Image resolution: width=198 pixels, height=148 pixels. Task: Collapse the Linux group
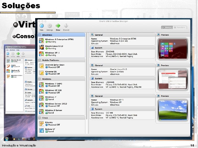[x=40, y=118]
